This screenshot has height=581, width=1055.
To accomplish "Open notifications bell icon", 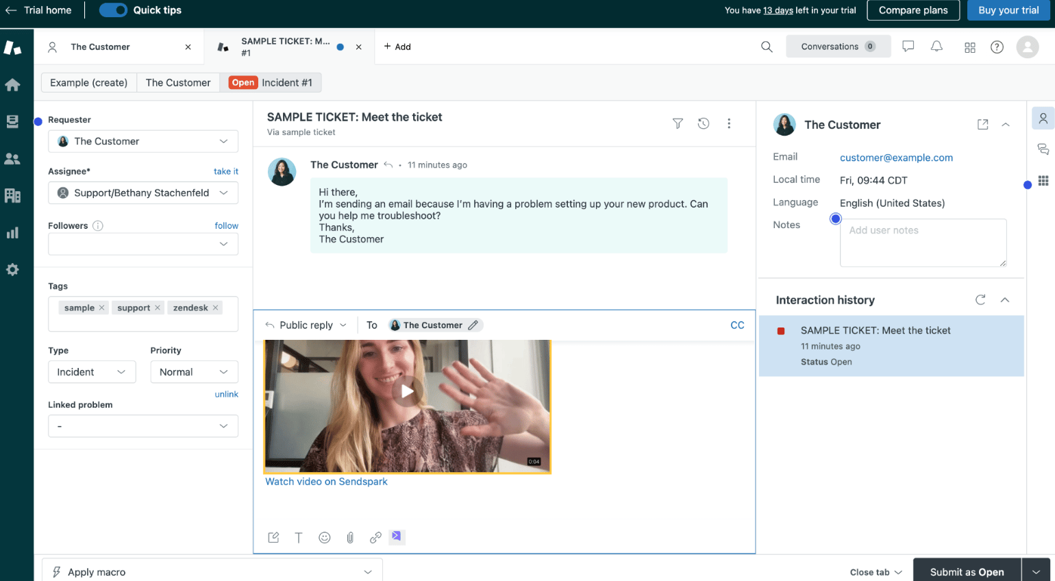I will [x=936, y=47].
